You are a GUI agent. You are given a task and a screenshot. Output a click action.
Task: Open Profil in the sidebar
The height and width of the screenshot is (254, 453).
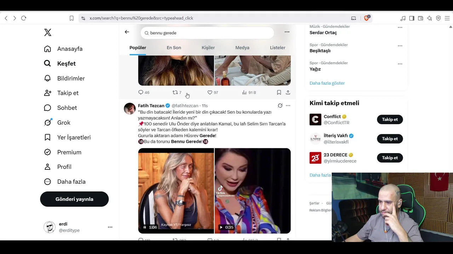tap(57, 167)
